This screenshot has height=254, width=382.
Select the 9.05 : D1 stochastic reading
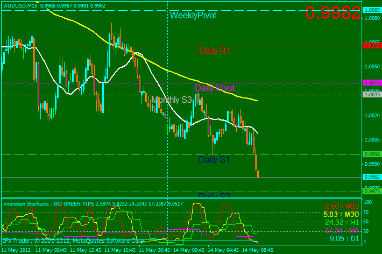click(x=344, y=237)
